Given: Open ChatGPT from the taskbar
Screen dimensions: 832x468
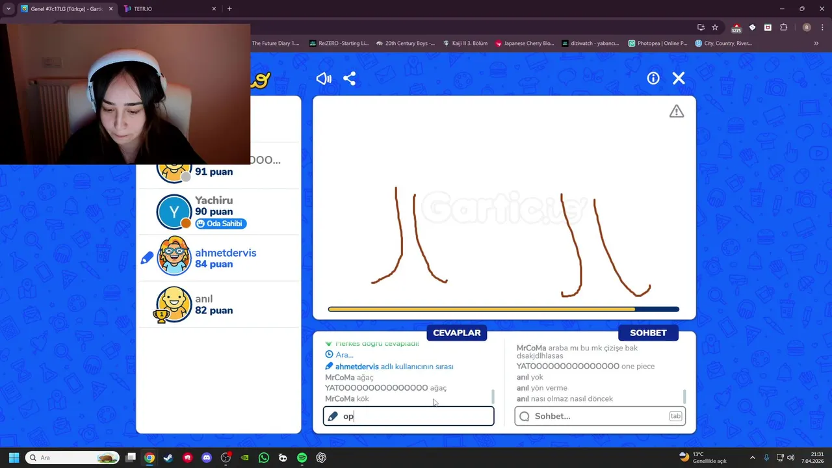Looking at the screenshot, I should [x=321, y=458].
